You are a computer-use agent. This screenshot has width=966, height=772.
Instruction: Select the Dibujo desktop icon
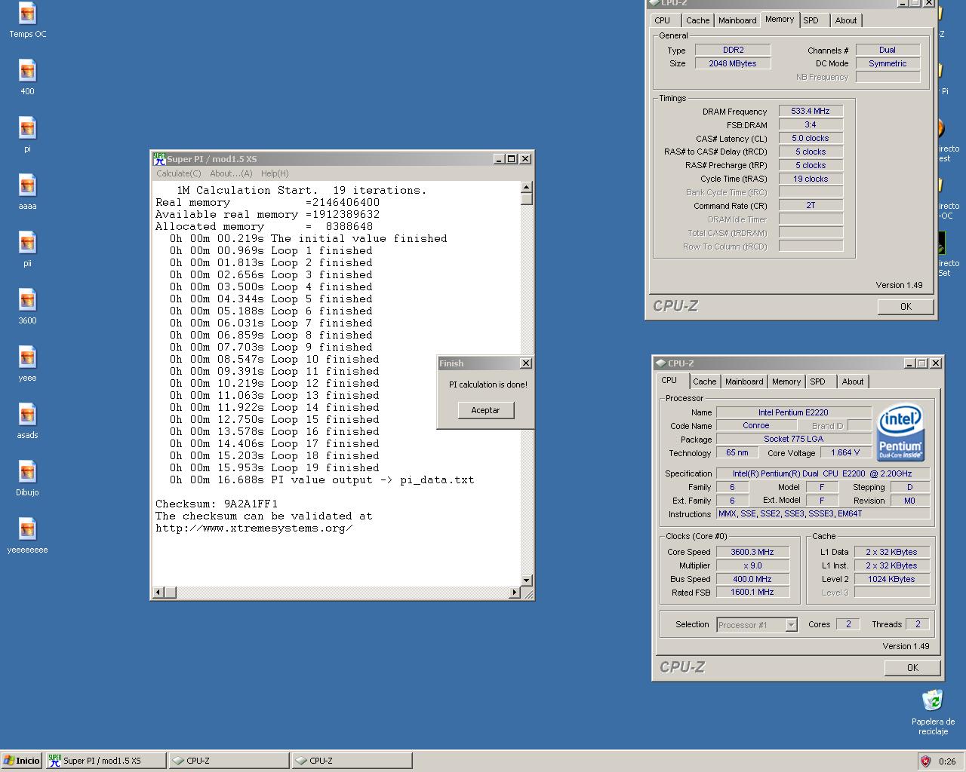click(x=27, y=478)
